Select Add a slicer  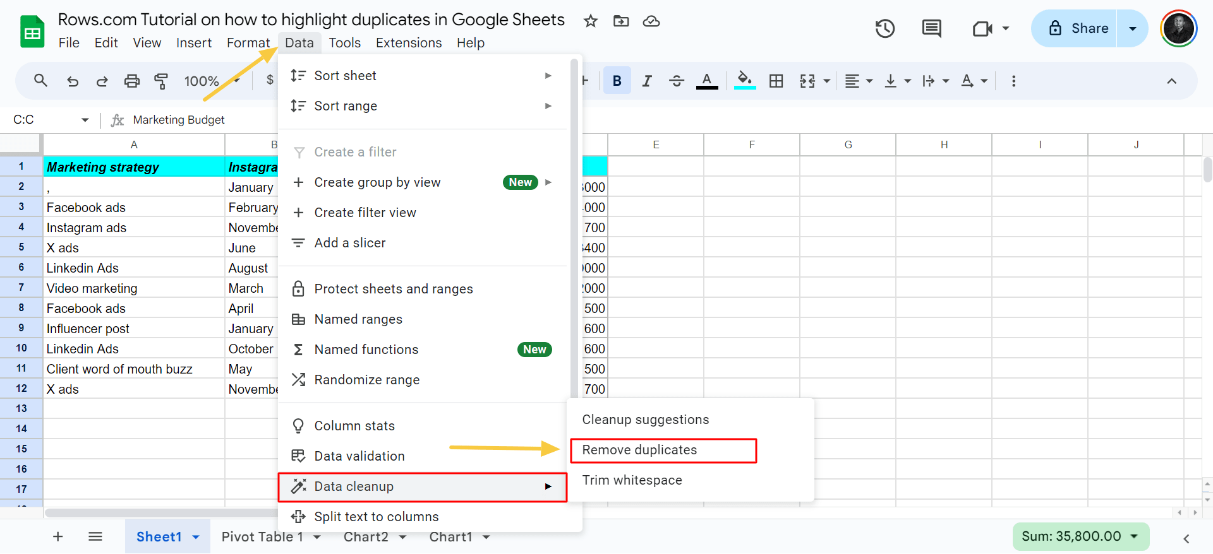click(x=422, y=243)
